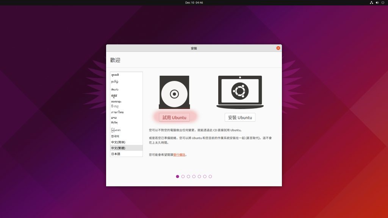Select ภาษาไทย in the language list

[126, 112]
